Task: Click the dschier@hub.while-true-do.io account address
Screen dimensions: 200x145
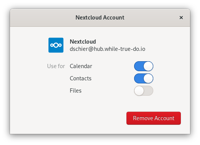Action: (x=107, y=49)
